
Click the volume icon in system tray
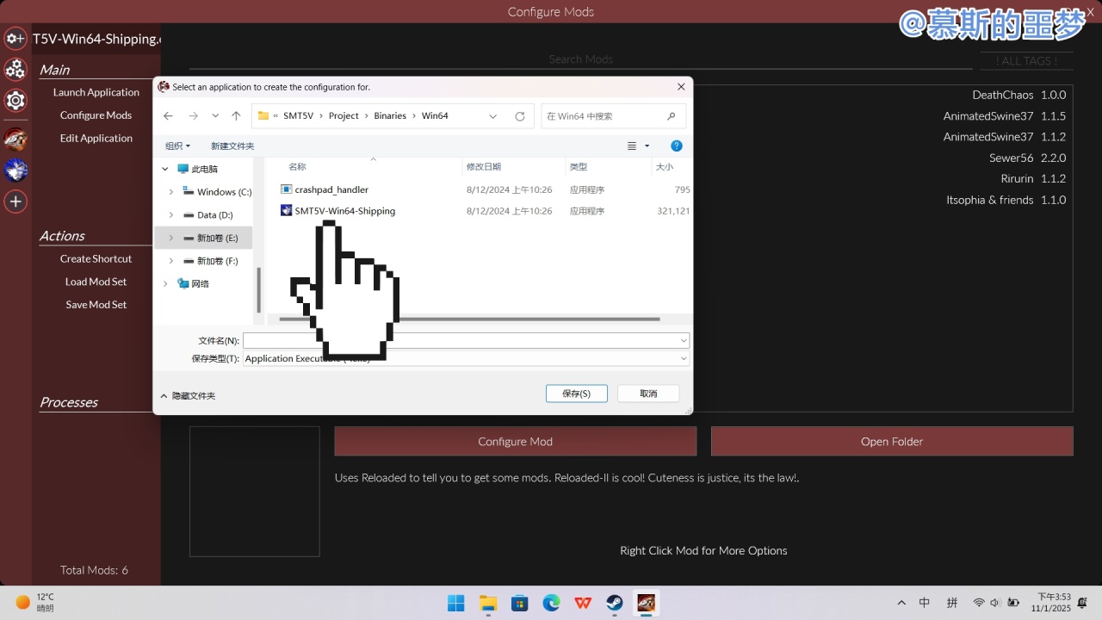[x=995, y=603]
